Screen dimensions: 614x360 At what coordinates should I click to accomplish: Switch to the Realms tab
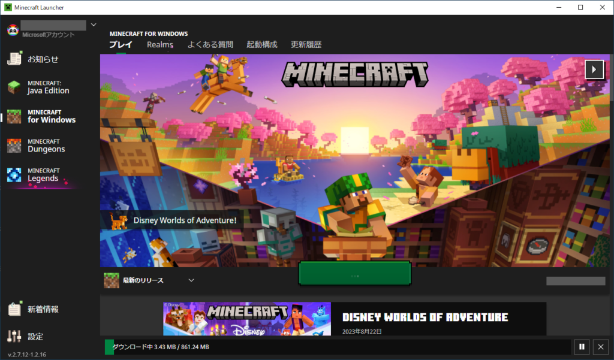coord(159,44)
